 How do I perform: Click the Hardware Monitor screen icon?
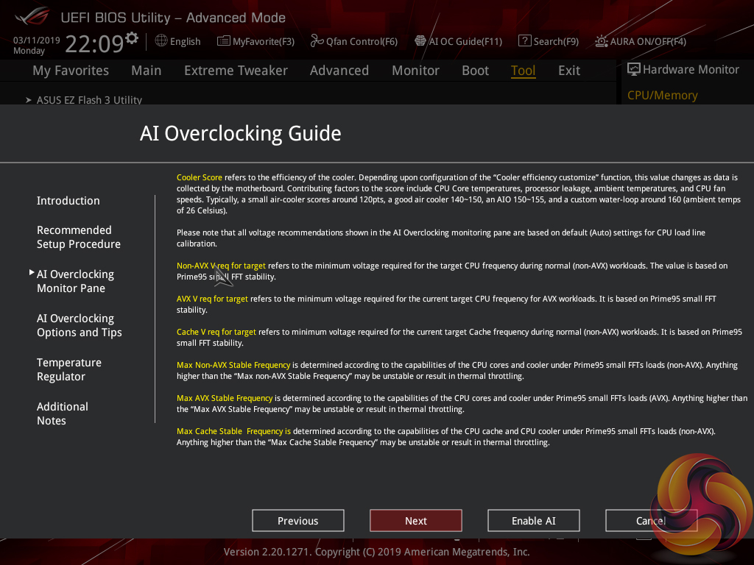click(x=634, y=70)
